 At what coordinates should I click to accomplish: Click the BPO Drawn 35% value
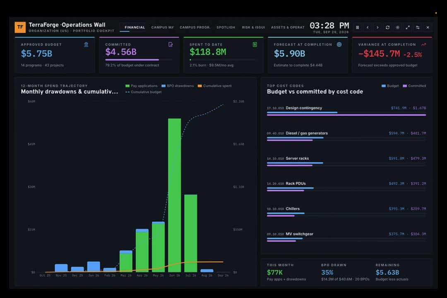click(x=327, y=272)
